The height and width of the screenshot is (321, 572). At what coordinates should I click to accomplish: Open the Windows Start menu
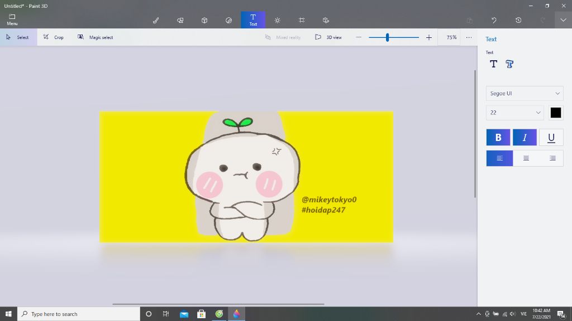8,314
